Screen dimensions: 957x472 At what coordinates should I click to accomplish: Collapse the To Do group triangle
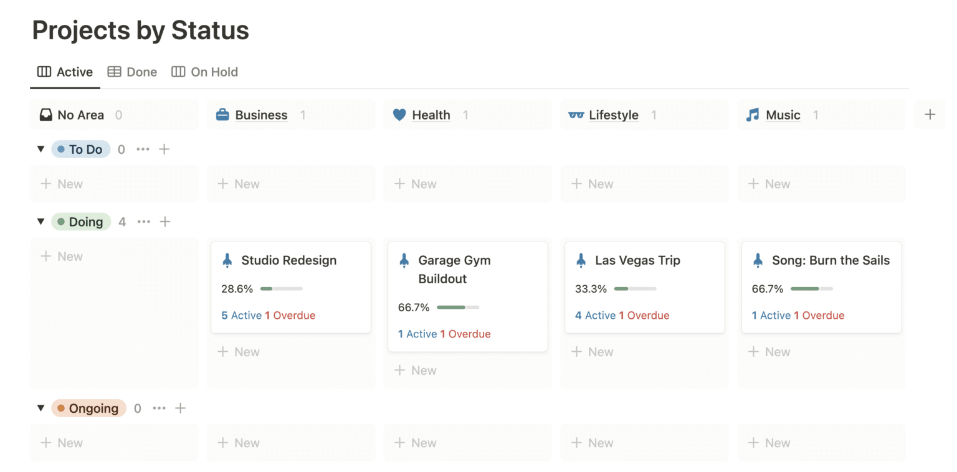(41, 149)
